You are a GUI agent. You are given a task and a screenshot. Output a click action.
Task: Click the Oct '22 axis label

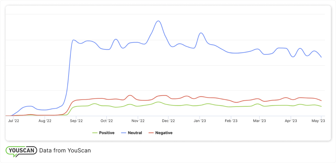(x=107, y=121)
